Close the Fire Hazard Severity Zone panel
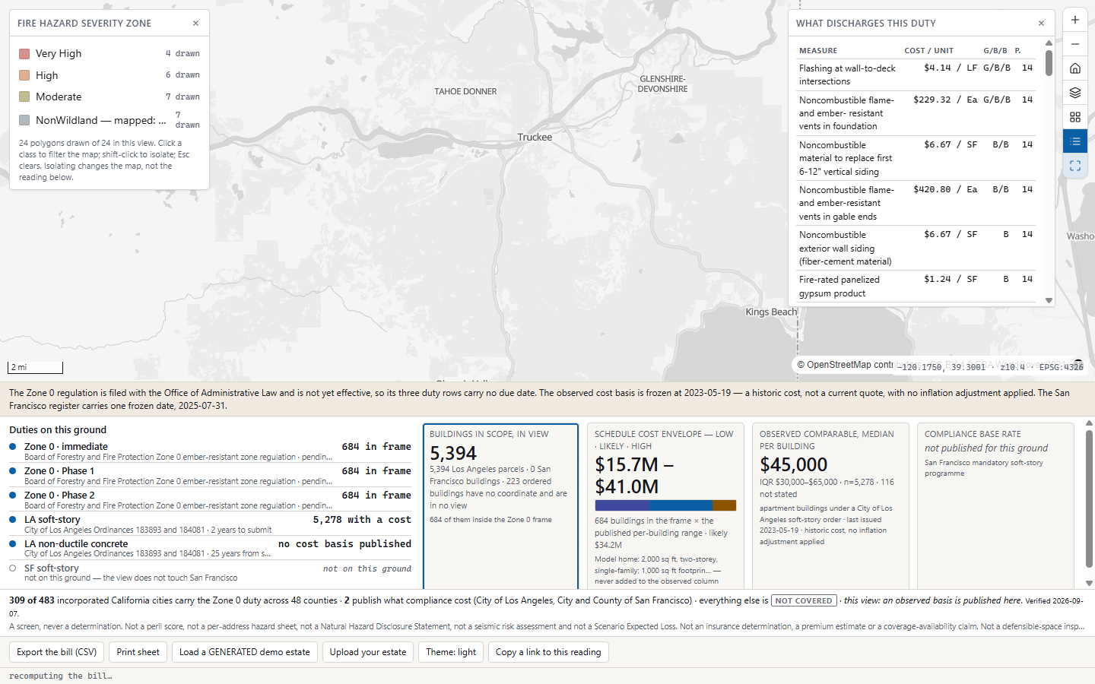Image resolution: width=1095 pixels, height=684 pixels. pyautogui.click(x=195, y=24)
